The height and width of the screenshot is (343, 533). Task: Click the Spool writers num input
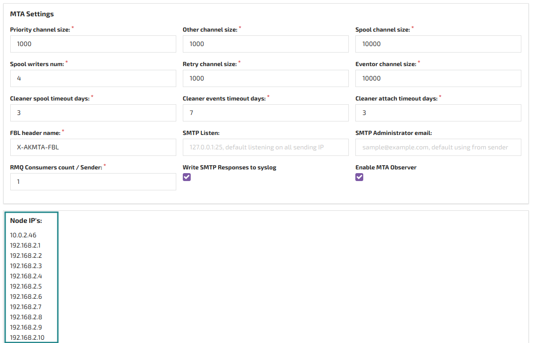[93, 79]
